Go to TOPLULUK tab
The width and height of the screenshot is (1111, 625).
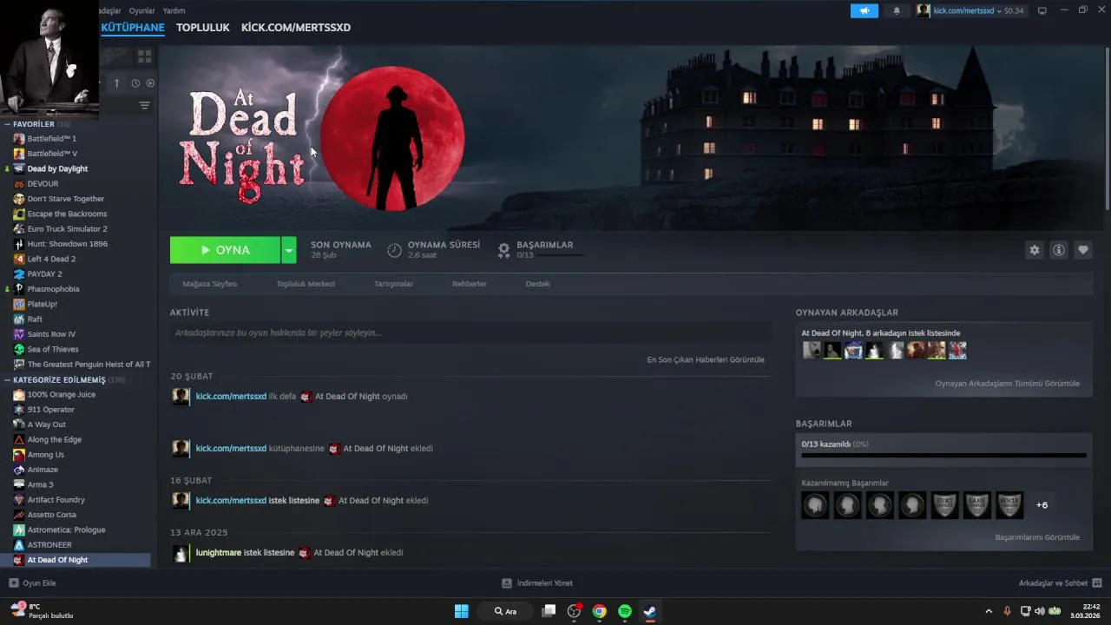tap(202, 28)
